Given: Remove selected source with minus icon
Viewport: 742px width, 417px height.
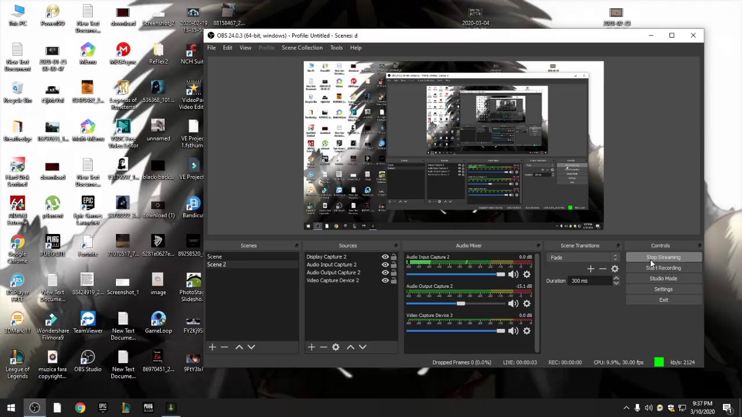Looking at the screenshot, I should pyautogui.click(x=323, y=347).
